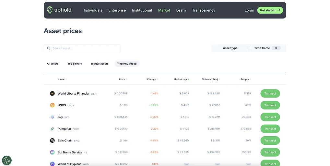This screenshot has height=166, width=330.
Task: Click the Sui Name Service icon
Action: point(52,152)
